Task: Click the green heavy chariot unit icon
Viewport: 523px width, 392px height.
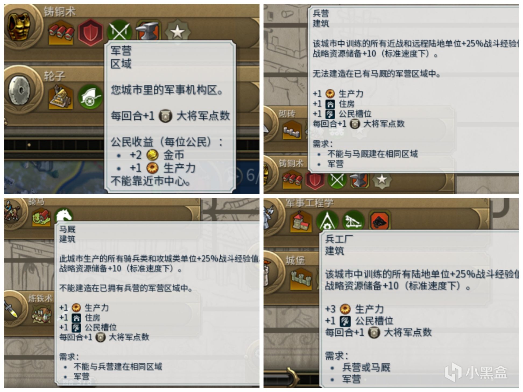Action: pos(90,96)
